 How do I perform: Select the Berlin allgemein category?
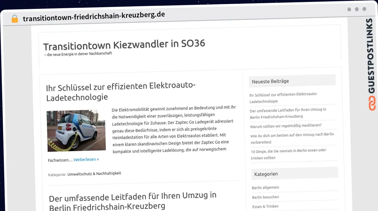point(265,187)
